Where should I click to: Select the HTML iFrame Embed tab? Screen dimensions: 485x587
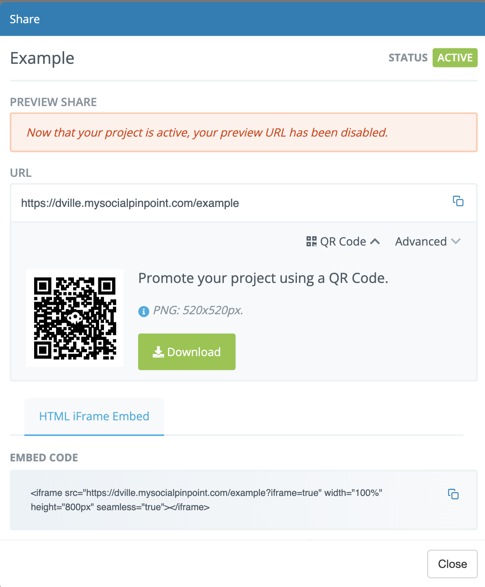94,417
